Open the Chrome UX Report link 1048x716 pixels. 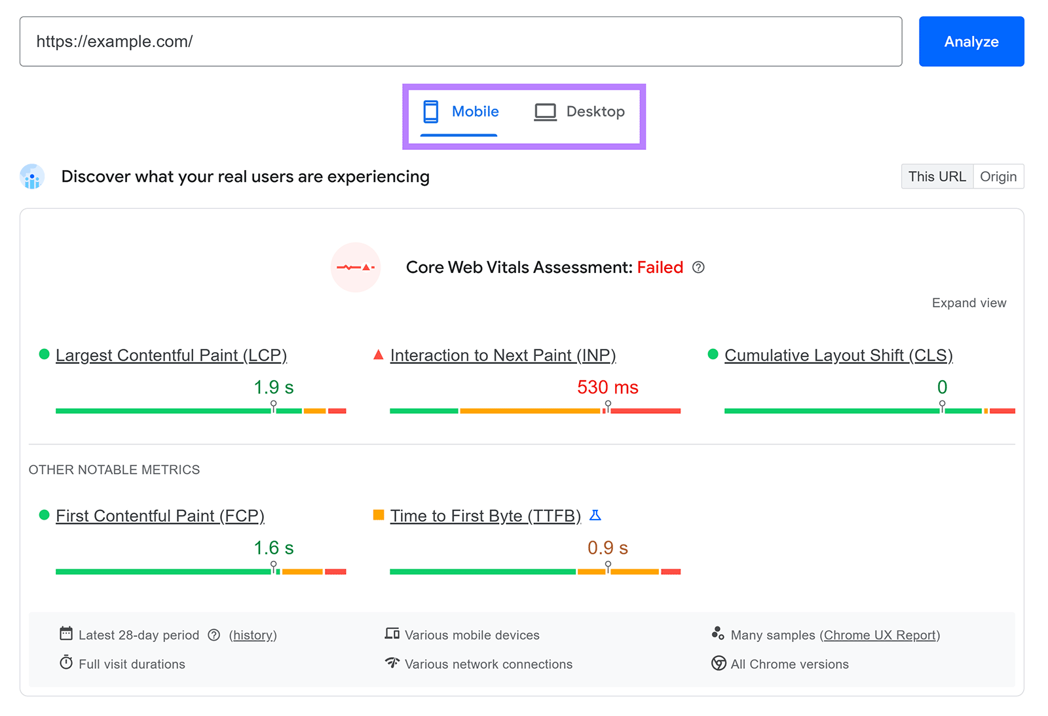[x=879, y=635]
